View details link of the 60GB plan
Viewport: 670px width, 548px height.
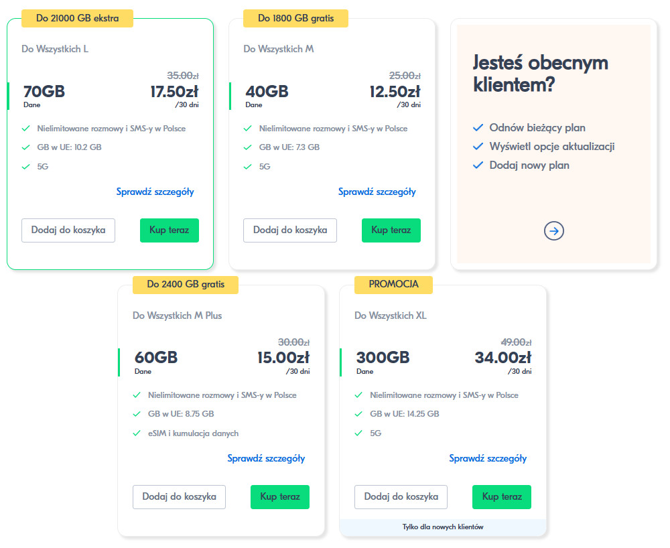(266, 459)
